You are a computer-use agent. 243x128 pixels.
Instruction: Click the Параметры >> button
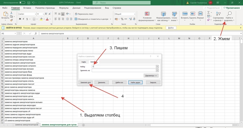point(151,76)
